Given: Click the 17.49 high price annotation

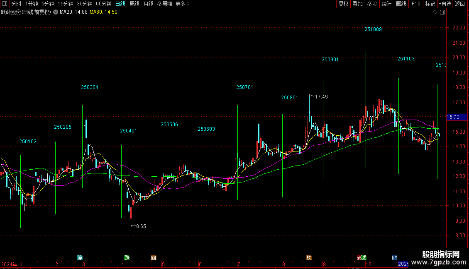Looking at the screenshot, I should tap(321, 96).
